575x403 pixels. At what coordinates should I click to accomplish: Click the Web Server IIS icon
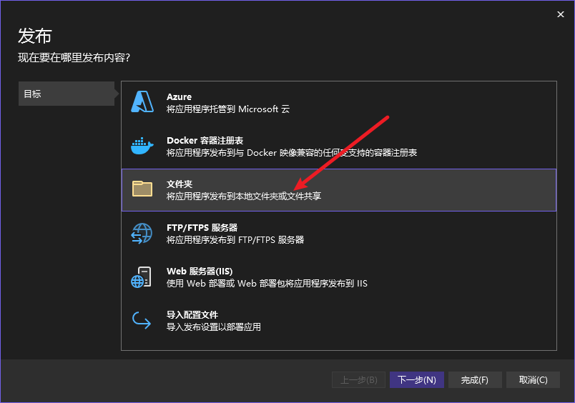[141, 277]
